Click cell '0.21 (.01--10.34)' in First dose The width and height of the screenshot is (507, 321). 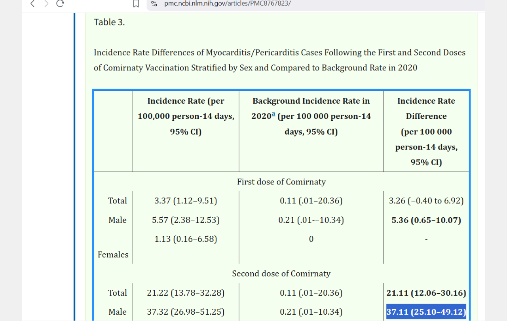(x=311, y=220)
